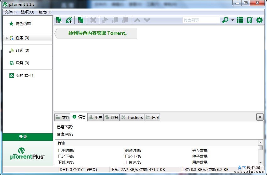Click the info pane scrollbar up arrow
Screen dimensions: 267x175
click(260, 142)
